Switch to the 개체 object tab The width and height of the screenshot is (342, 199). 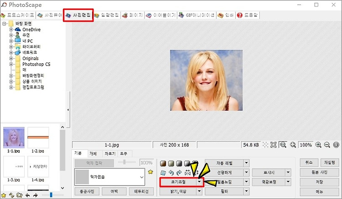tap(93, 153)
